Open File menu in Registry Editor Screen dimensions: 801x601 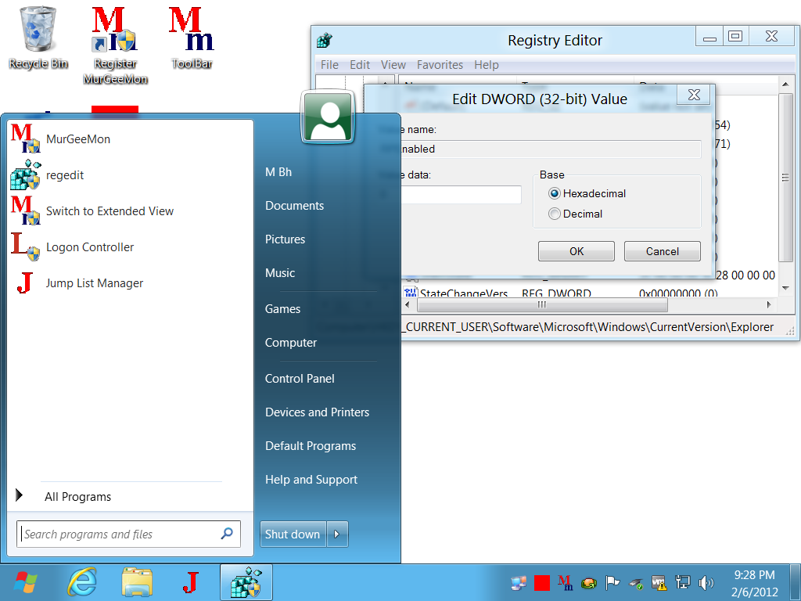tap(329, 65)
